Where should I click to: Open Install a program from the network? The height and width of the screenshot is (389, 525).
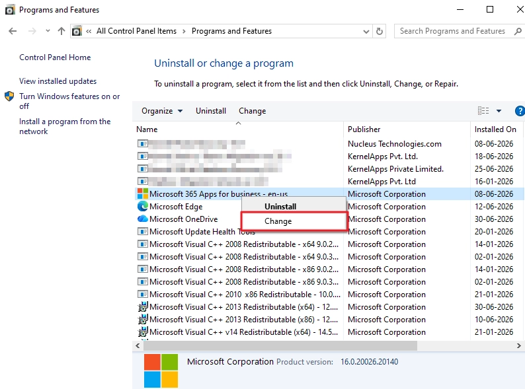click(x=65, y=126)
